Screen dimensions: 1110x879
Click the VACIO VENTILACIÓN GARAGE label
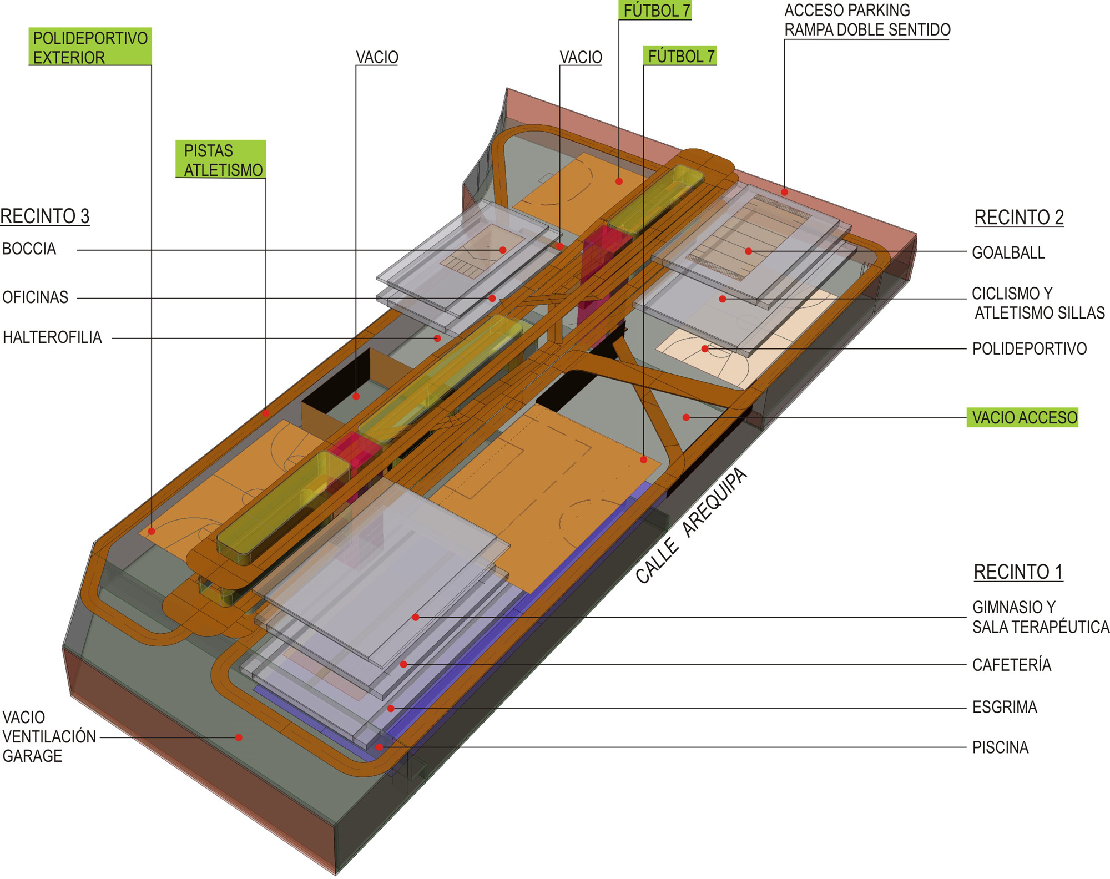[49, 736]
